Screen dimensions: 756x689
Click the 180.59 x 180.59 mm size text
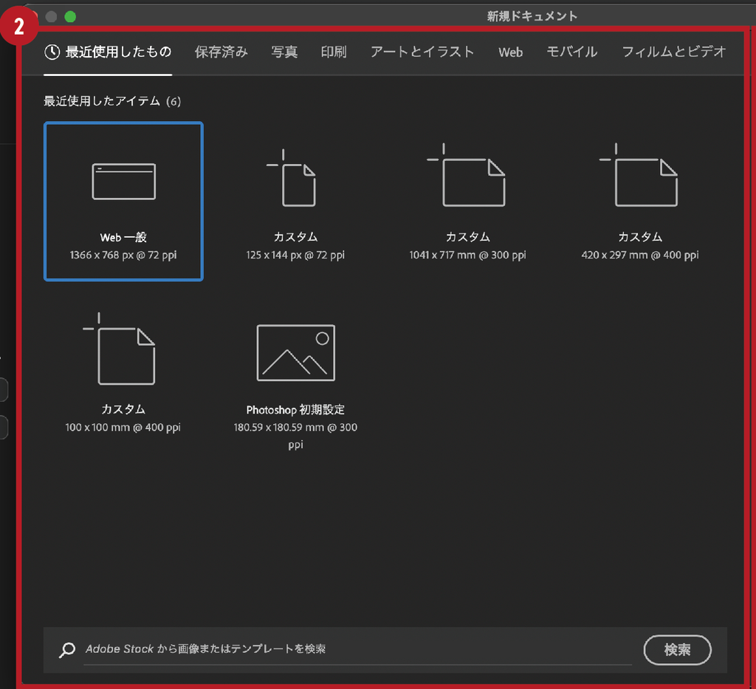tap(295, 436)
